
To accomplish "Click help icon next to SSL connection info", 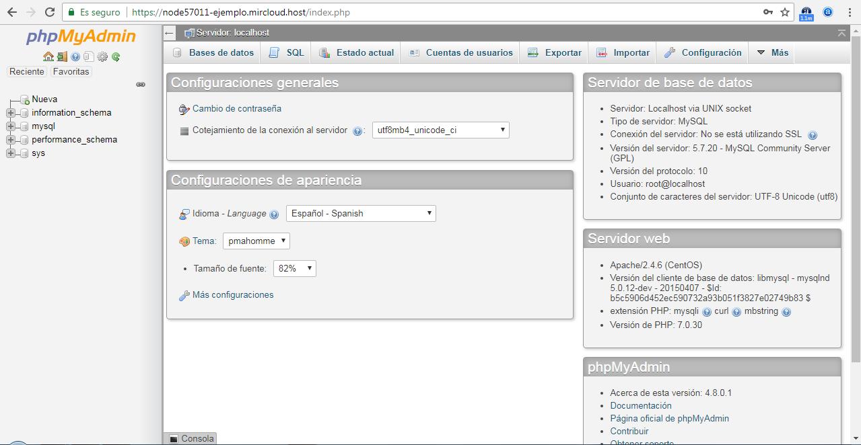I will (813, 135).
